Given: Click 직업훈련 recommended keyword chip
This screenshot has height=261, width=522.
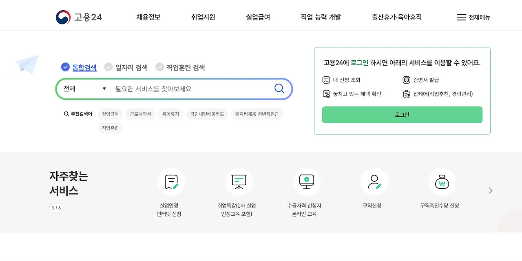Looking at the screenshot, I should [x=110, y=128].
